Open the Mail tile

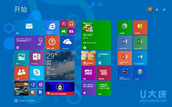pyautogui.click(x=29, y=28)
